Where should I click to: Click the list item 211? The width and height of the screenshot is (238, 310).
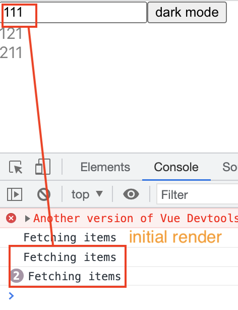tap(11, 53)
